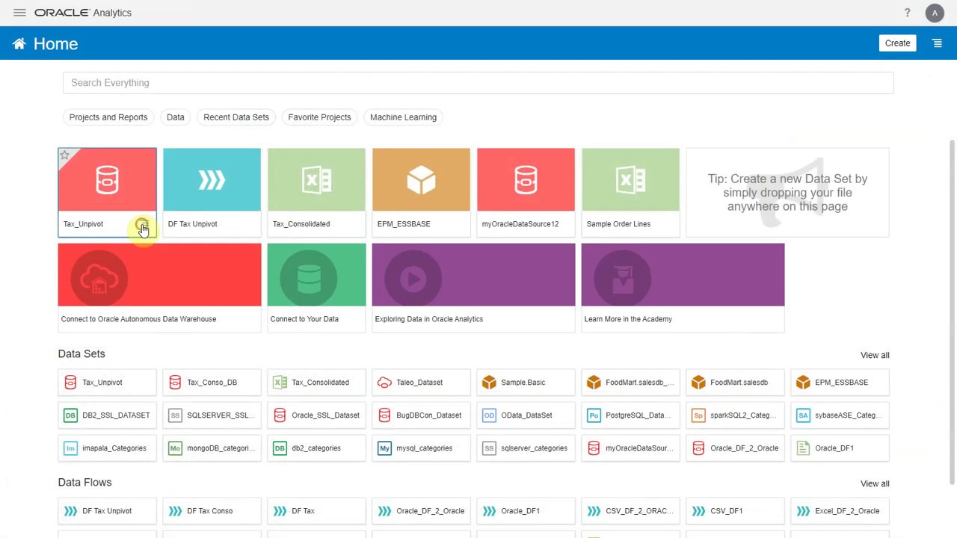957x538 pixels.
Task: Open the Connect to Your Data tile
Action: pyautogui.click(x=316, y=287)
